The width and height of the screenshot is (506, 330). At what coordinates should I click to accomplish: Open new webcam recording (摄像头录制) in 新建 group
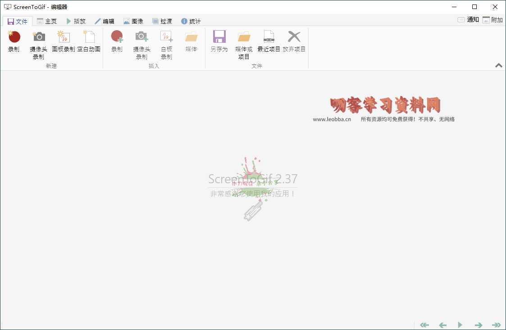click(39, 45)
